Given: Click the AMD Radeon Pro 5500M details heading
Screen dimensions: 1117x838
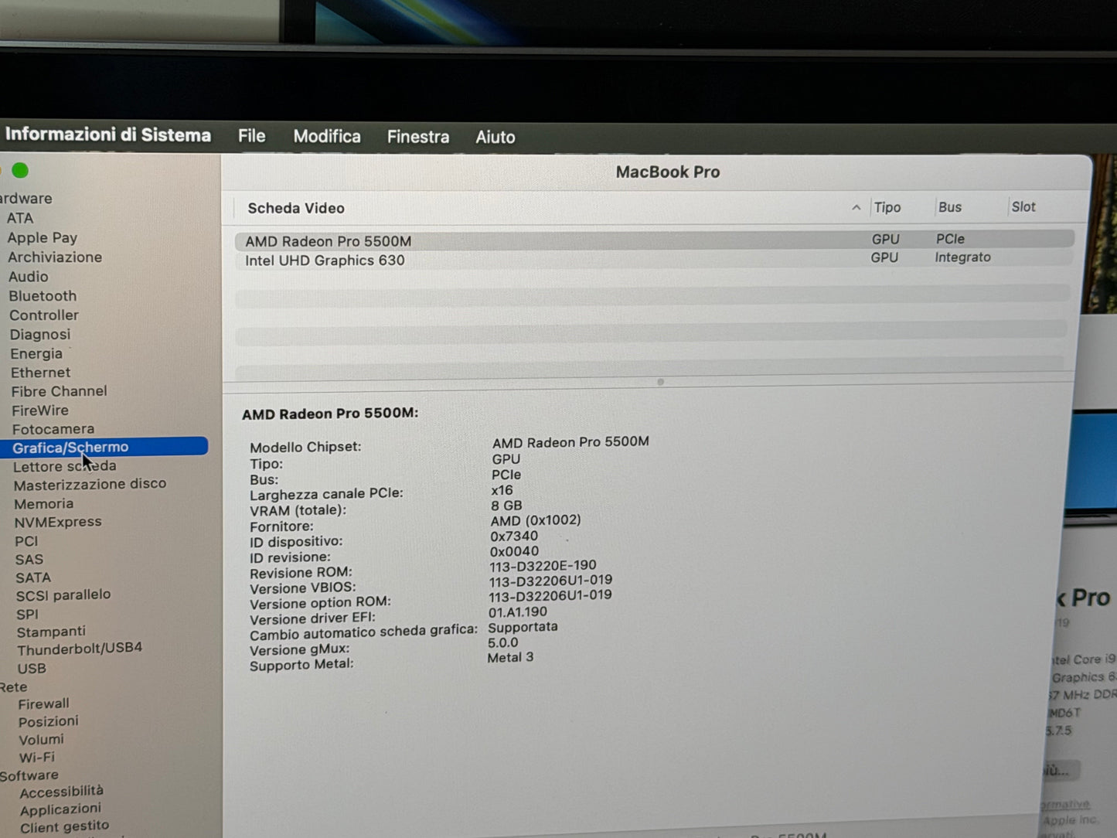Looking at the screenshot, I should click(330, 414).
